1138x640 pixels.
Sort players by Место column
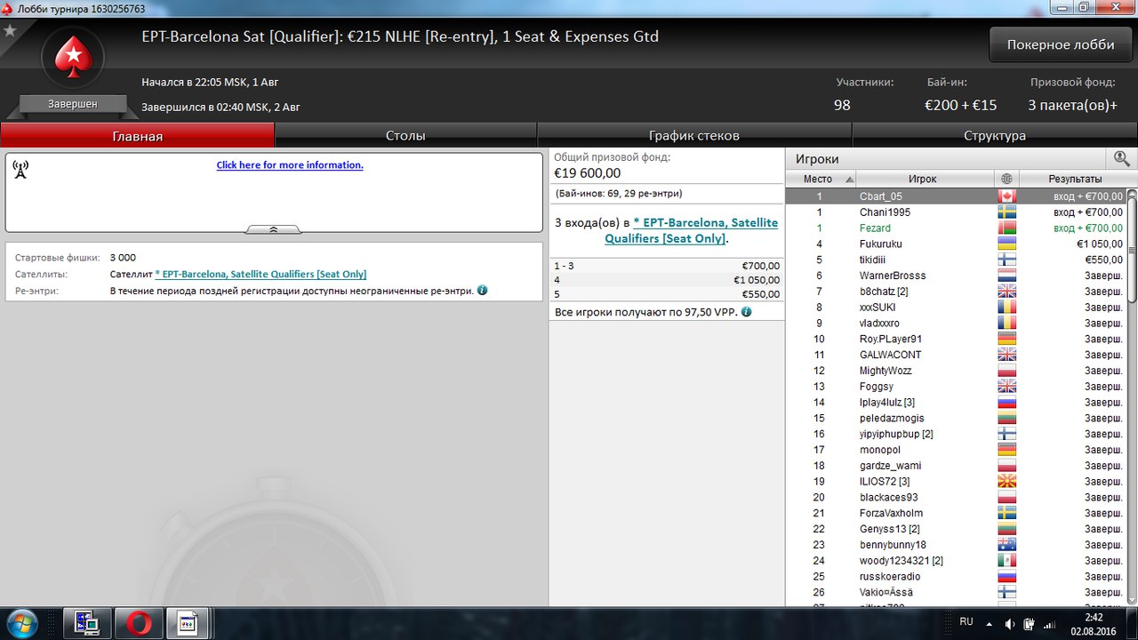(x=821, y=179)
